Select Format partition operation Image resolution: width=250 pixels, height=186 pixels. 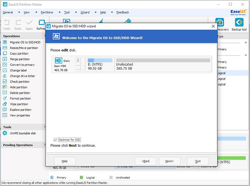pos(20,98)
